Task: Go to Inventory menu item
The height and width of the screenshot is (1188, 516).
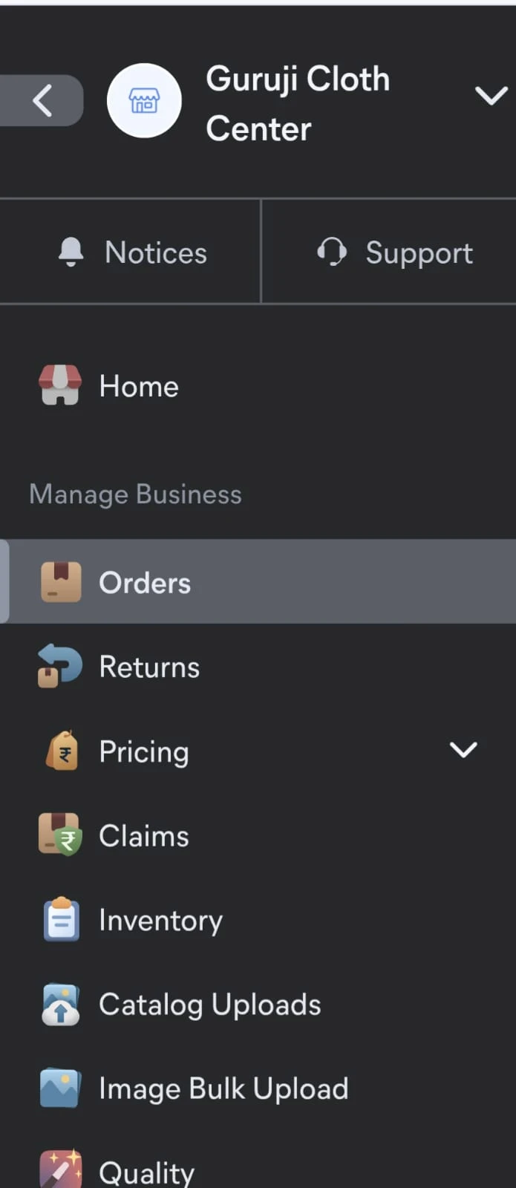Action: tap(160, 921)
